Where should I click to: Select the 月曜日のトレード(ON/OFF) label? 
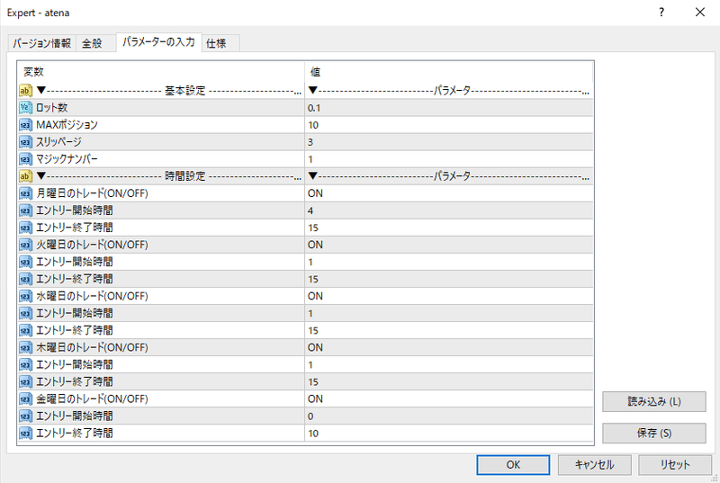(92, 193)
